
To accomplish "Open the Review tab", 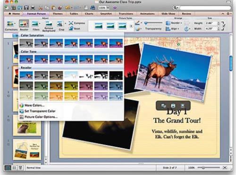I will [186, 14].
